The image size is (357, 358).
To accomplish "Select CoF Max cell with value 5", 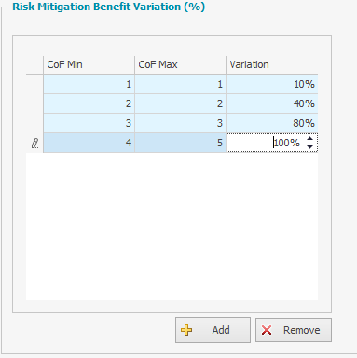I will (180, 143).
